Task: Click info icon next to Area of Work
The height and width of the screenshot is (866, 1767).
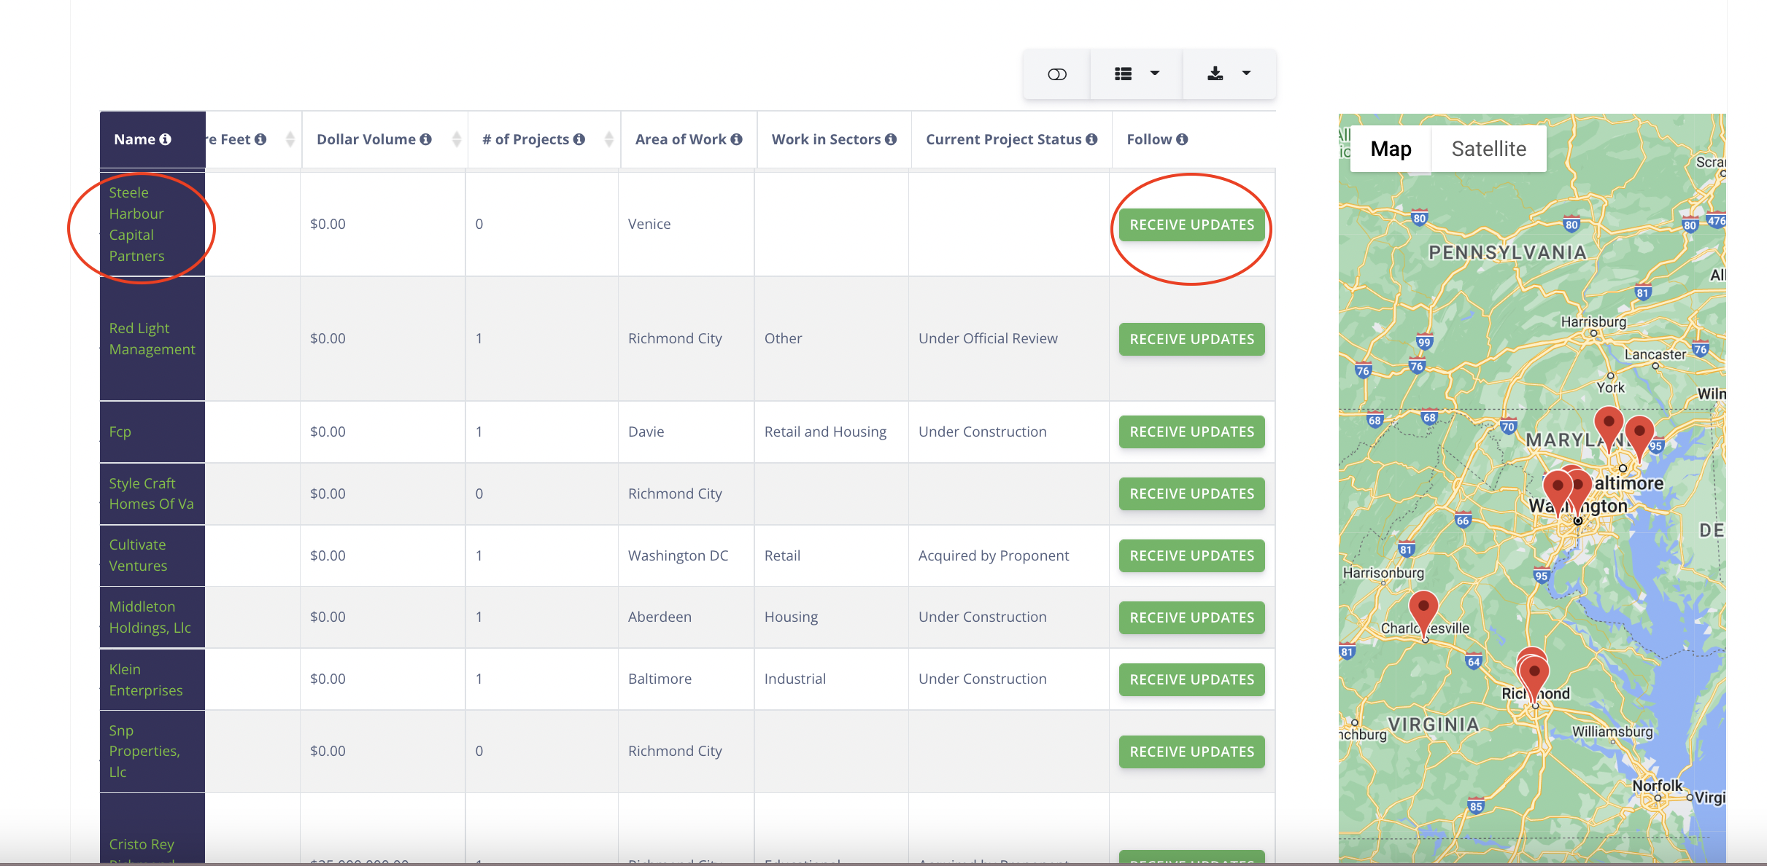Action: point(736,139)
